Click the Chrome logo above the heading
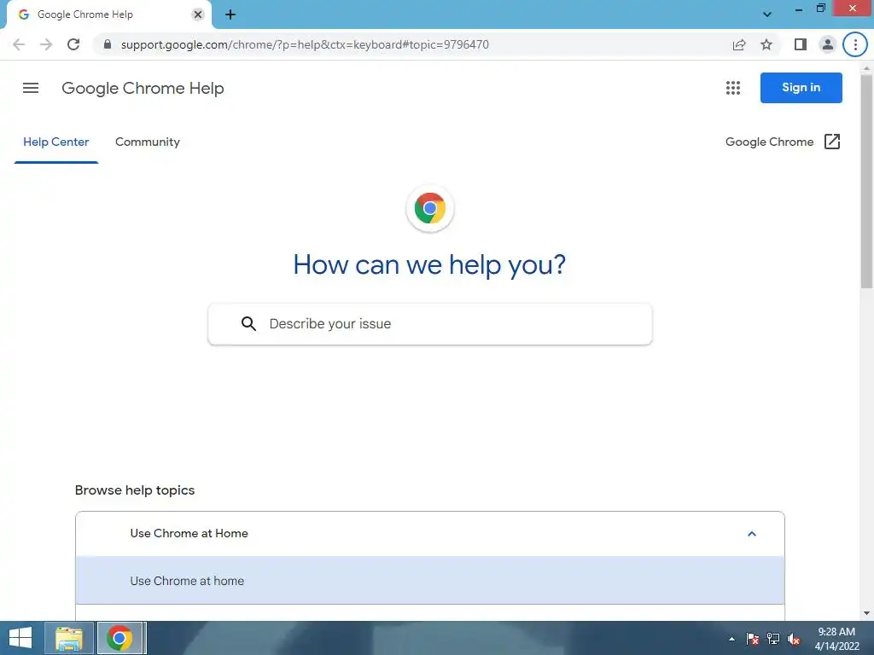874x655 pixels. (x=430, y=208)
